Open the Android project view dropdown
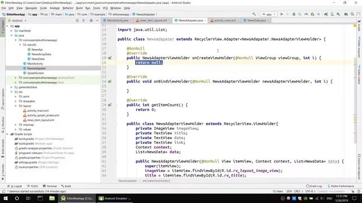 18,20
